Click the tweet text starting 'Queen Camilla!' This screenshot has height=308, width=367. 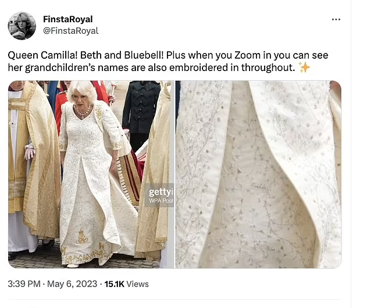168,61
